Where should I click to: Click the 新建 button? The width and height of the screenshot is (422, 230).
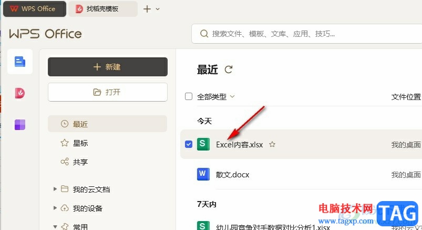click(108, 67)
